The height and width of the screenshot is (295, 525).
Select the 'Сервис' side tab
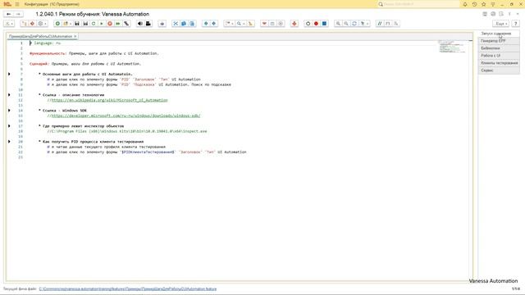tap(499, 70)
